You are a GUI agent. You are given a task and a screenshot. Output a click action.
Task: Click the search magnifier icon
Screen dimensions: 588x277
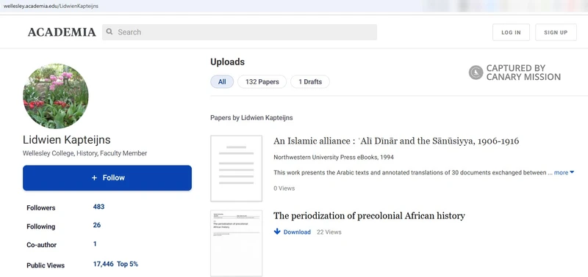(109, 32)
